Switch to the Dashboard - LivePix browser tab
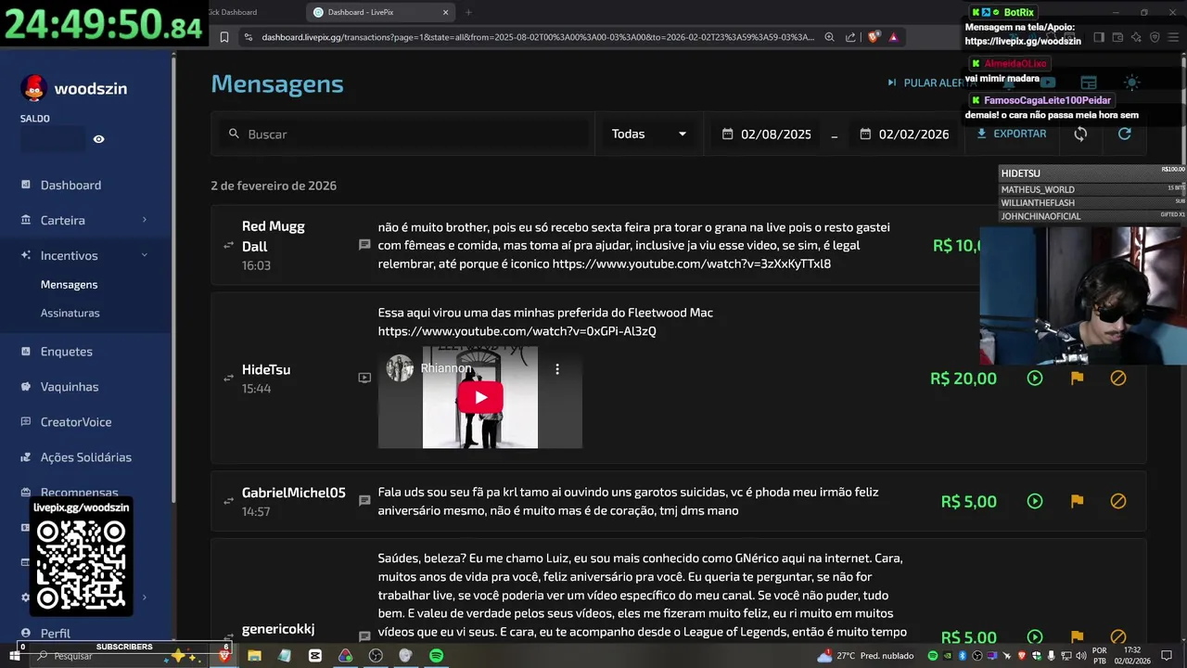Screen dimensions: 1187x668 pyautogui.click(x=380, y=12)
